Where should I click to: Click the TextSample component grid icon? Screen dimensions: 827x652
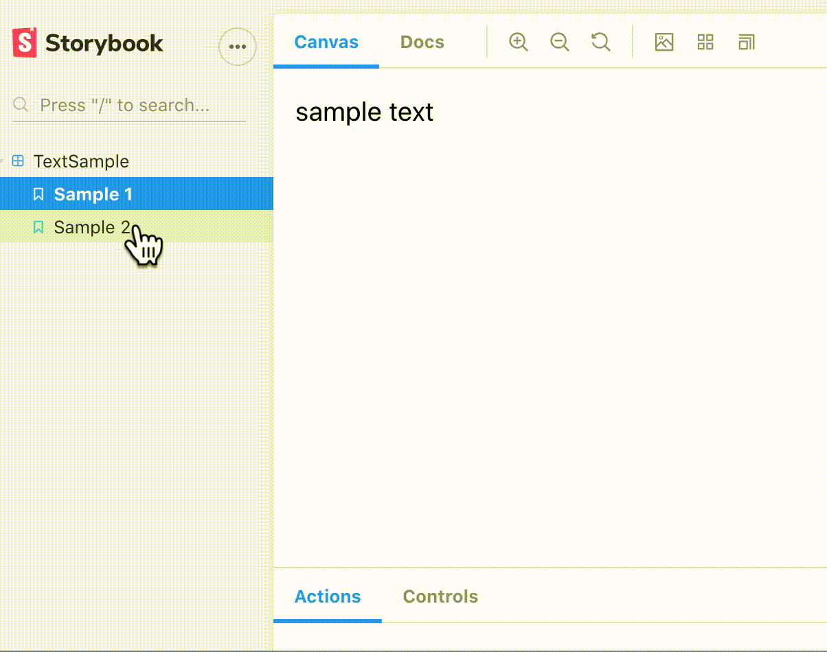click(x=19, y=162)
